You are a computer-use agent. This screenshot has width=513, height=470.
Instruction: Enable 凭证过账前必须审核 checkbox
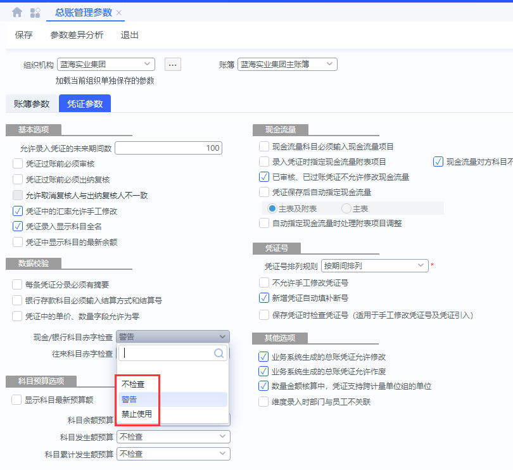tap(18, 163)
